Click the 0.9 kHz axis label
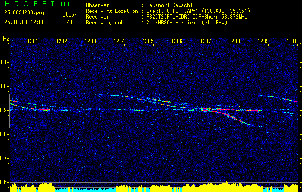 click(x=4, y=110)
